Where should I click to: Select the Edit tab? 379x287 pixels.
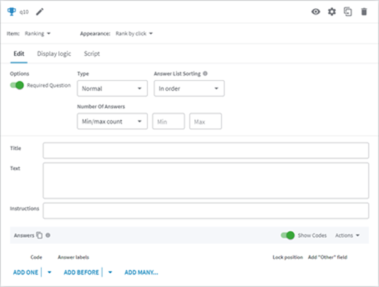pos(19,54)
